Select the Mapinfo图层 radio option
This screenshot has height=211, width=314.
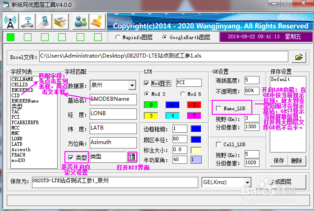click(x=134, y=37)
